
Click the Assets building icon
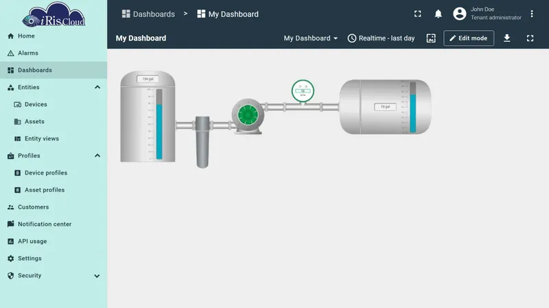18,122
